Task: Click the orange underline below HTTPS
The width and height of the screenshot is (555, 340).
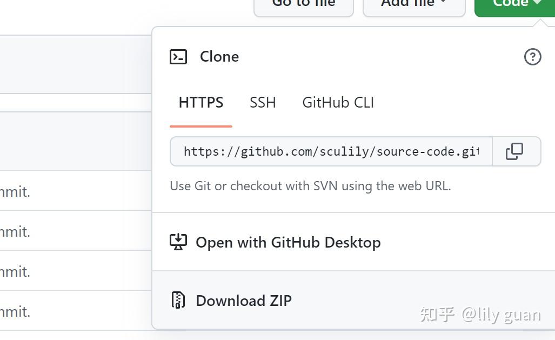Action: click(x=200, y=125)
